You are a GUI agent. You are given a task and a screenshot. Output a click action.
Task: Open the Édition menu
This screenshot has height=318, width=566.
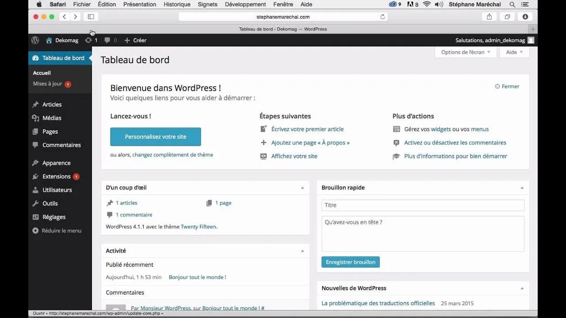(x=107, y=4)
